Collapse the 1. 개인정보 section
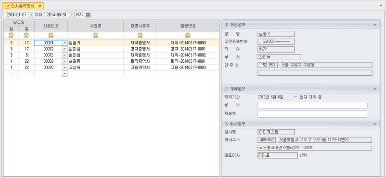The height and width of the screenshot is (178, 386). click(x=374, y=25)
